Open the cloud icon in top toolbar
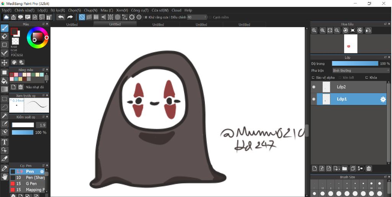This screenshot has height=197, width=392. [x=6, y=17]
